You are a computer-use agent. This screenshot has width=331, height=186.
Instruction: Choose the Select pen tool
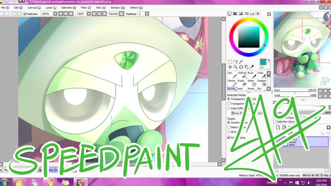[252, 83]
